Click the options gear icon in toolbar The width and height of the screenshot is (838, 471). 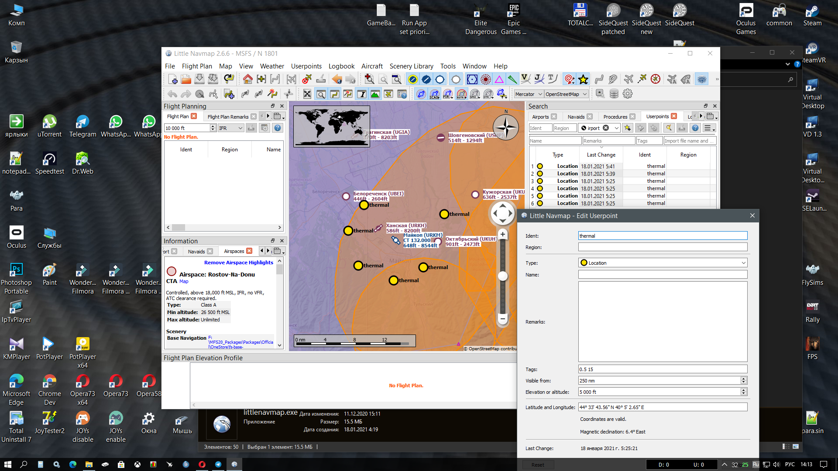628,94
